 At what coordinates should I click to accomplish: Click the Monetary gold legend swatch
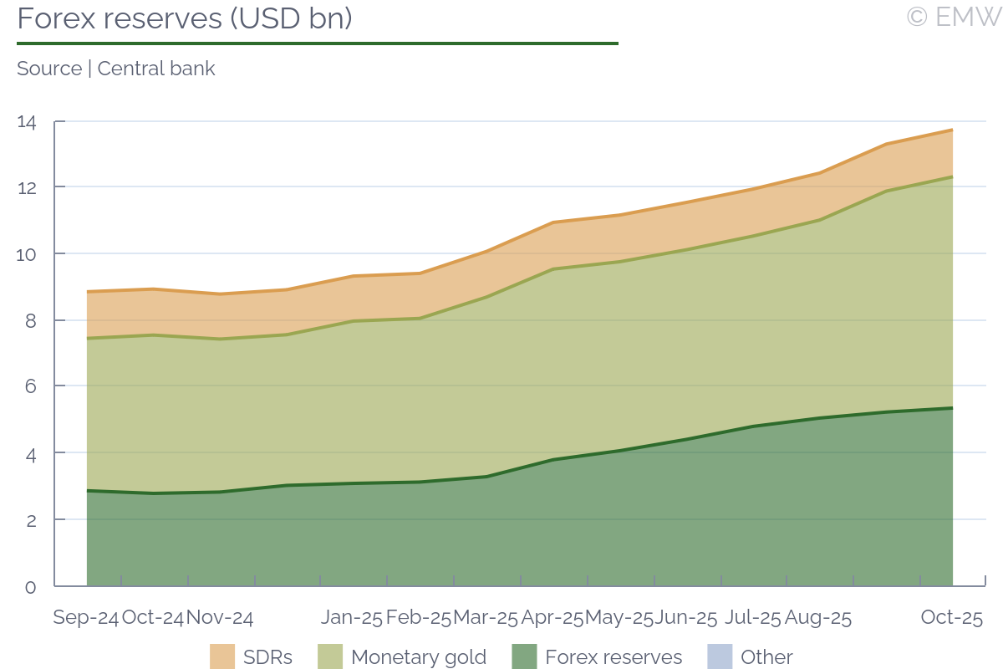(x=331, y=657)
